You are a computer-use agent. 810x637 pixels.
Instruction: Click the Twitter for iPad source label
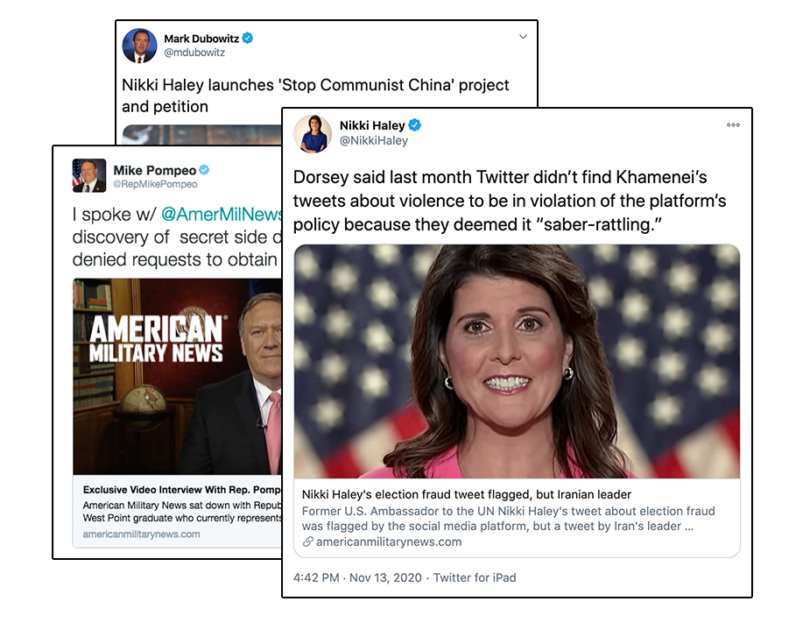(475, 577)
